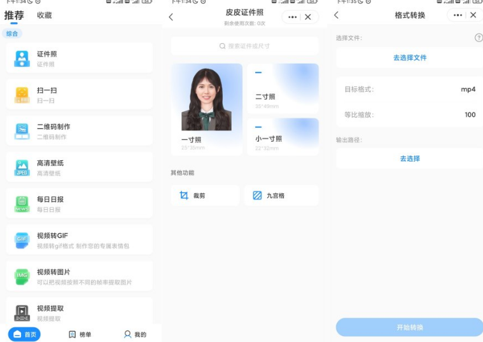Open 首页 in bottom navigation

click(24, 334)
